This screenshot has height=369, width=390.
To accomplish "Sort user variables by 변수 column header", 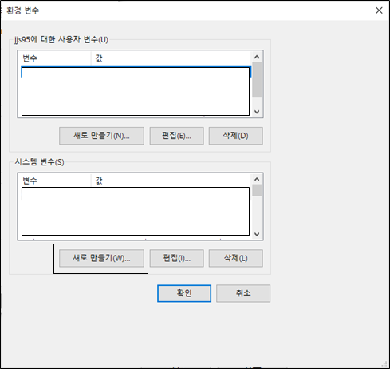I will click(x=54, y=58).
